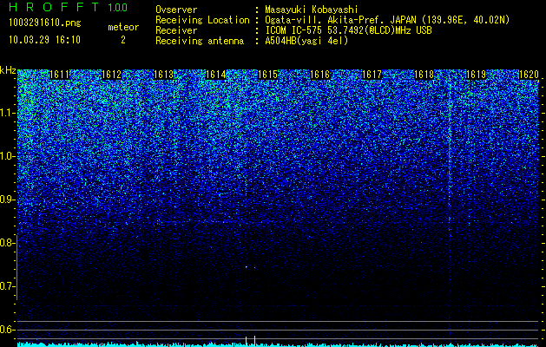546x347 pixels.
Task: Click the kHz axis unit label
Action: 8,70
